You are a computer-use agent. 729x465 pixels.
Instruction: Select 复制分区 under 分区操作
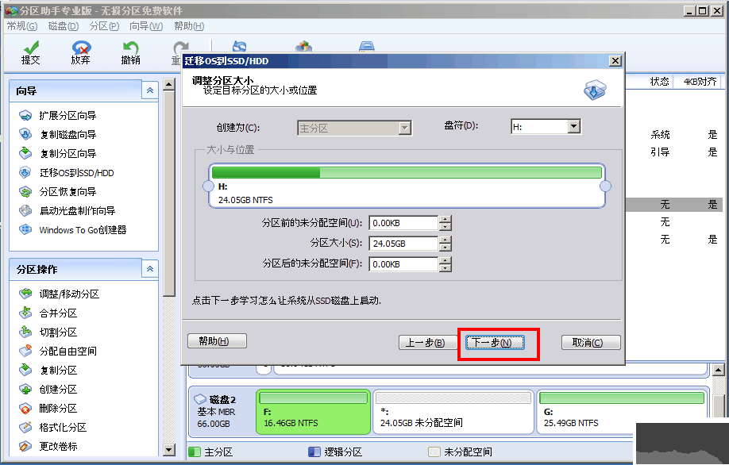58,371
